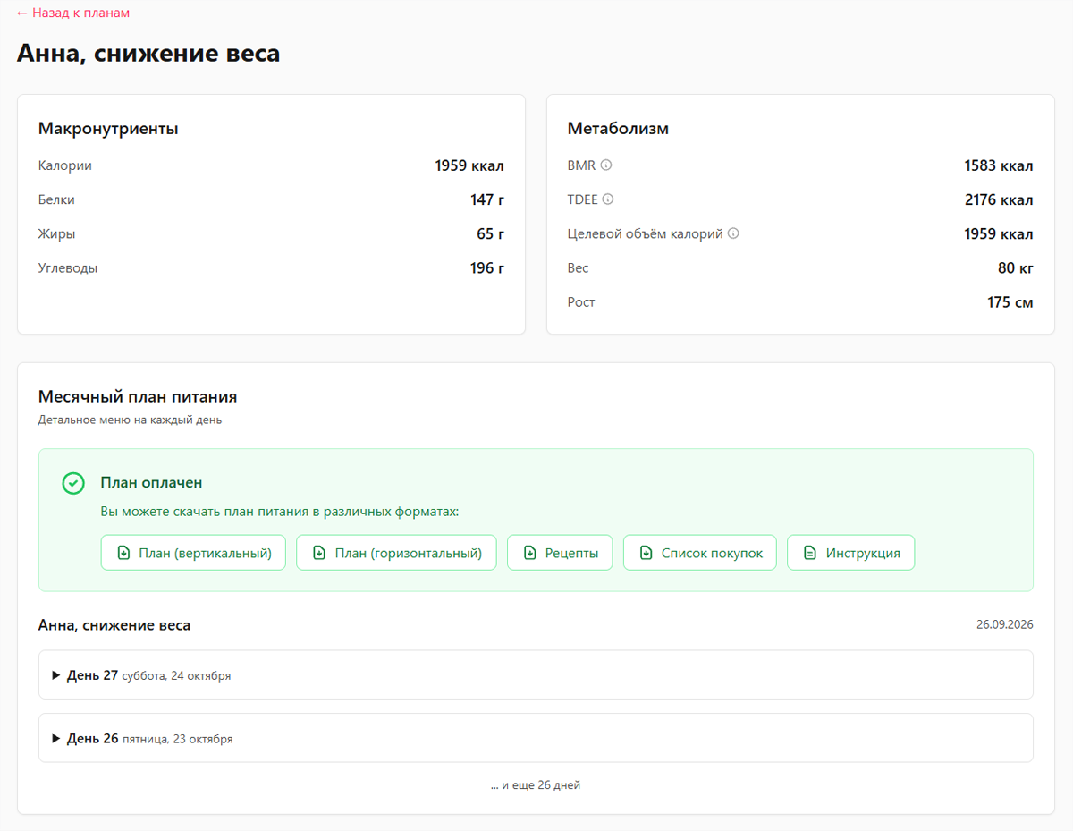Click the Углеводы value 196 г
The image size is (1073, 831).
click(x=487, y=267)
